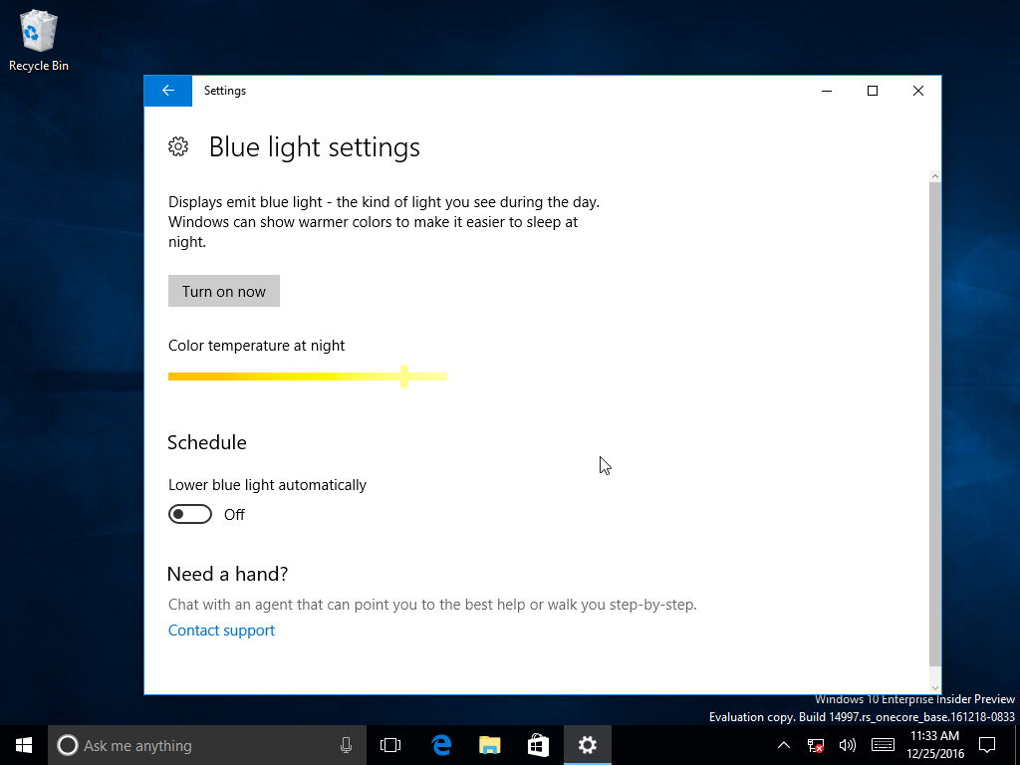1020x765 pixels.
Task: Click the Cortana microphone icon
Action: pyautogui.click(x=346, y=745)
